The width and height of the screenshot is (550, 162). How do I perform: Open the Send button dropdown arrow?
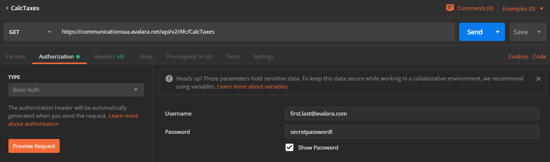(x=498, y=32)
